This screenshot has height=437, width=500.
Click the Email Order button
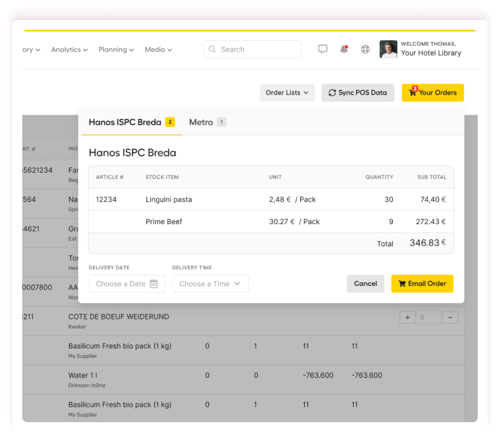(x=422, y=283)
